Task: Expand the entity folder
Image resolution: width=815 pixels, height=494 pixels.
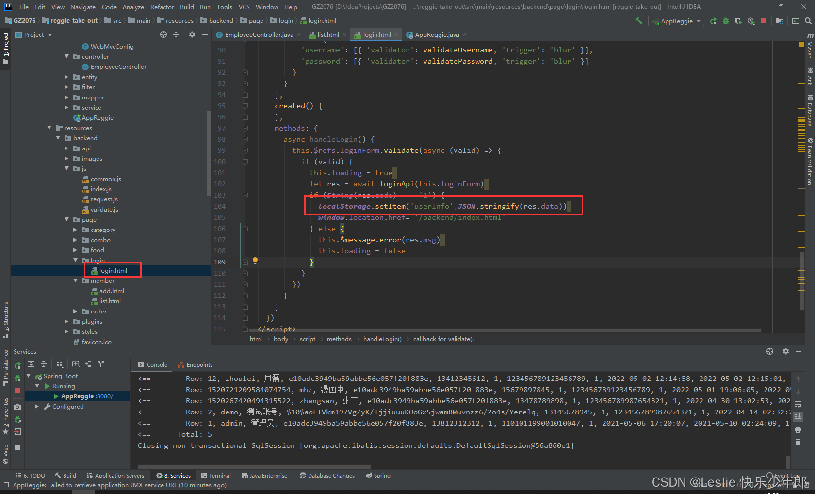Action: 67,77
